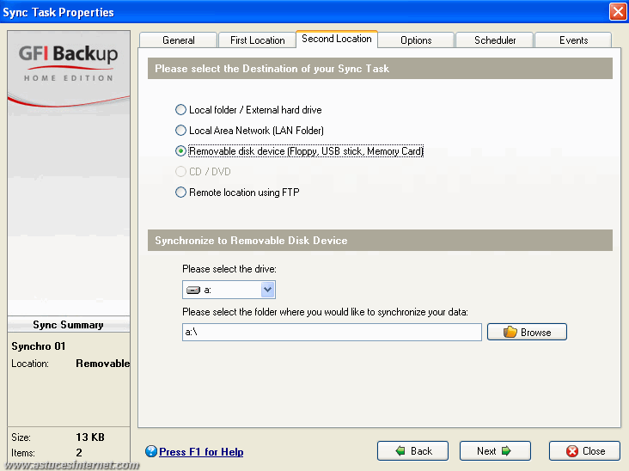
Task: Open the First Location tab
Action: (x=257, y=40)
